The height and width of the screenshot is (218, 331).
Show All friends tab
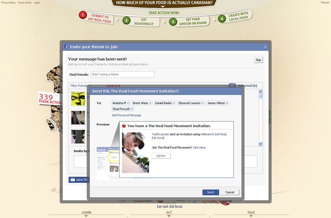pos(232,86)
